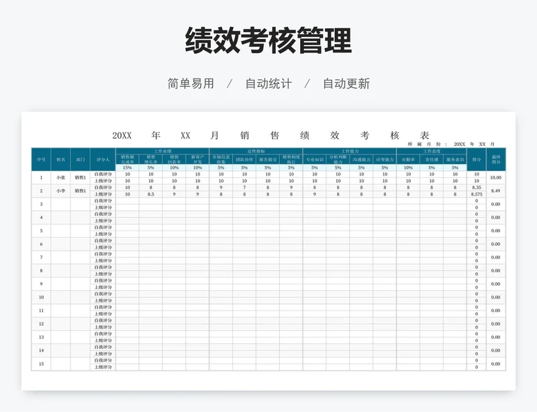The image size is (537, 412).
Task: Click empty 姓名 input cell in row 3
Action: point(60,204)
